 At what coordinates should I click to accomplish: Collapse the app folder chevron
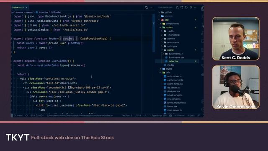point(159,20)
